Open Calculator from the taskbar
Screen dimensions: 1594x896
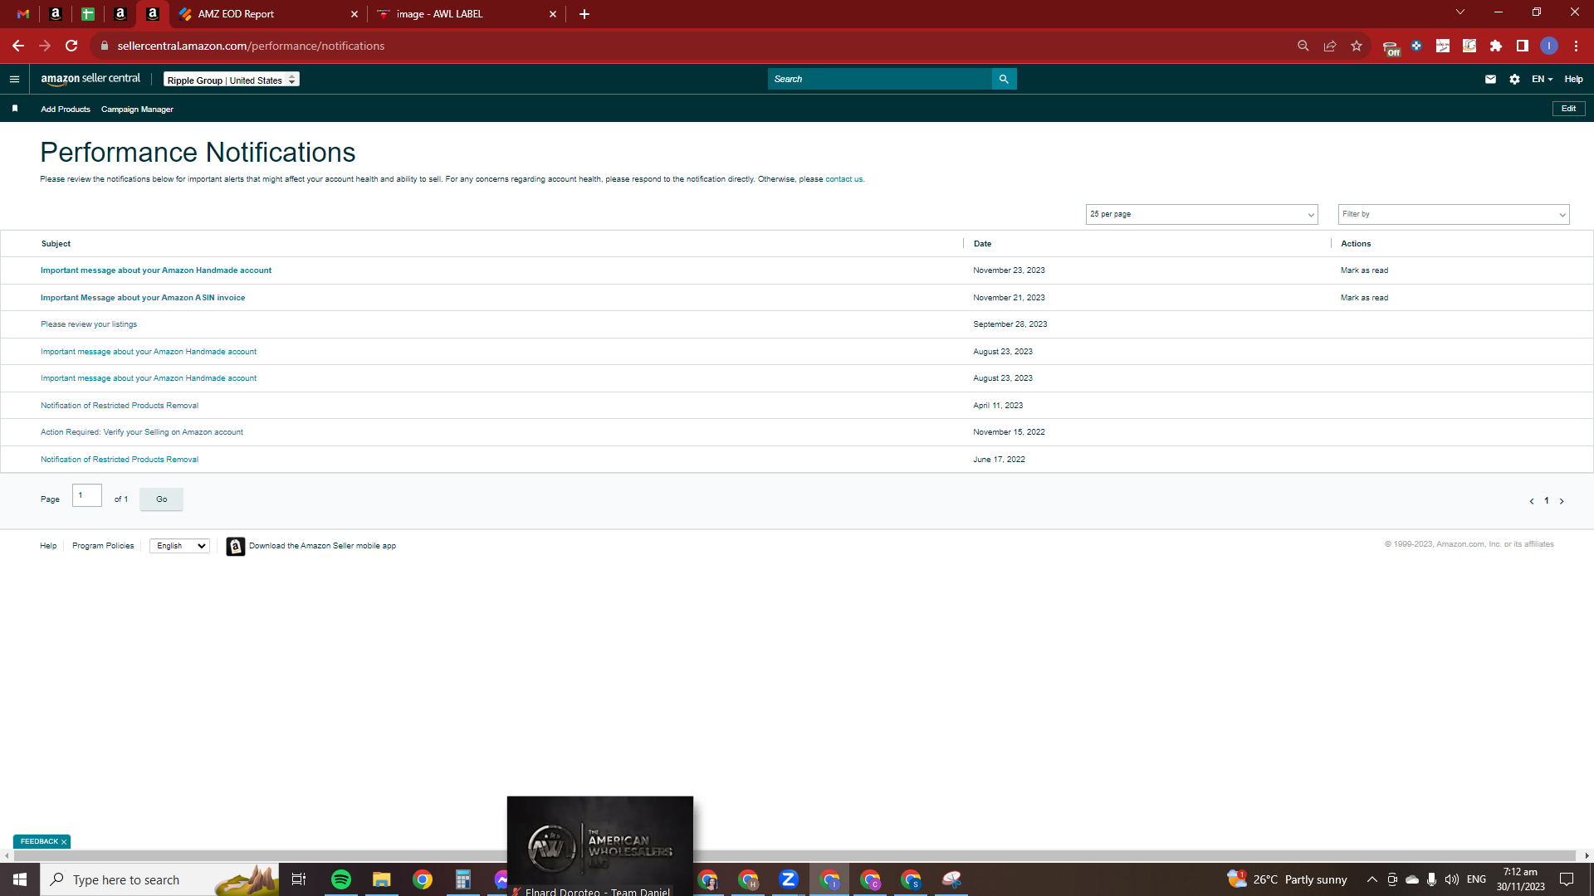pos(463,879)
